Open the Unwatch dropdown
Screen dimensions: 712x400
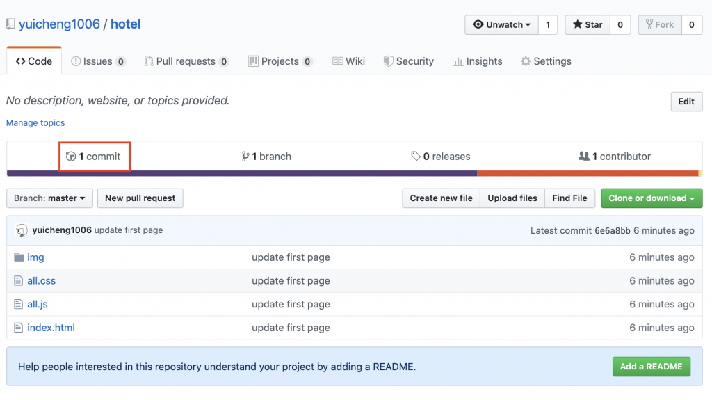point(501,25)
